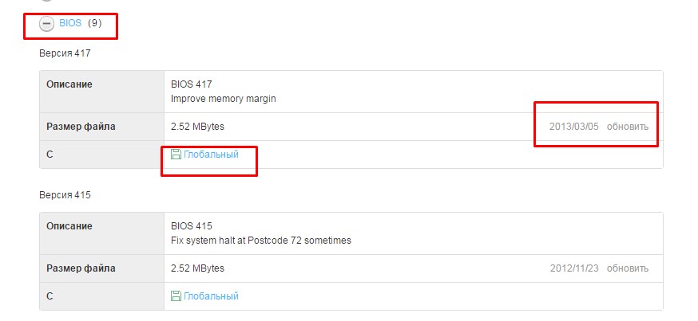Image resolution: width=698 pixels, height=321 pixels.
Task: Select the Версия 415 heading
Action: [65, 194]
